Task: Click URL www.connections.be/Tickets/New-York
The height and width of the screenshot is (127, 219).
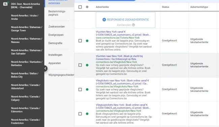Action: (118, 38)
